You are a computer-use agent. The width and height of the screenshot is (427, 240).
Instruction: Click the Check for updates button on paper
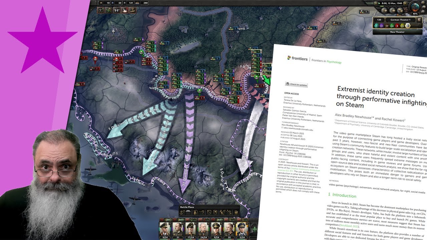click(x=296, y=85)
